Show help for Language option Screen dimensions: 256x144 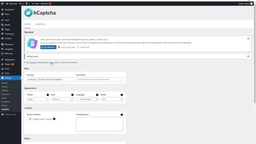pyautogui.click(x=97, y=95)
